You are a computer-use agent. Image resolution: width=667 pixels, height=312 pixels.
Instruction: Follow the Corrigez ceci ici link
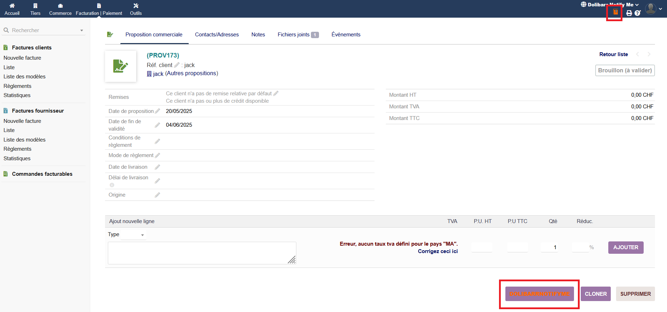437,251
